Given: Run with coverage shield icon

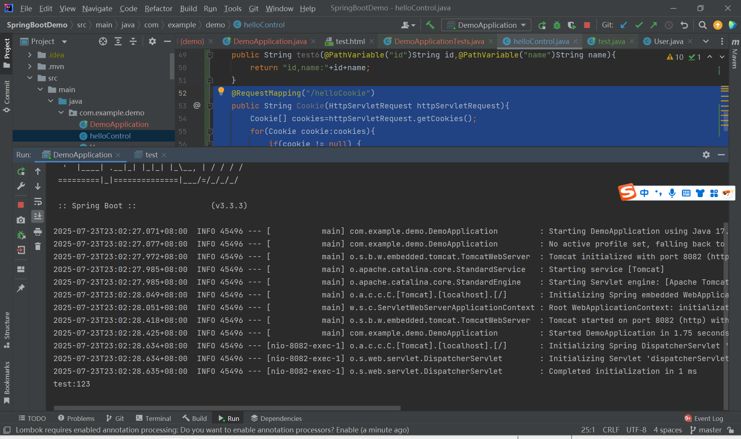Looking at the screenshot, I should (x=572, y=25).
